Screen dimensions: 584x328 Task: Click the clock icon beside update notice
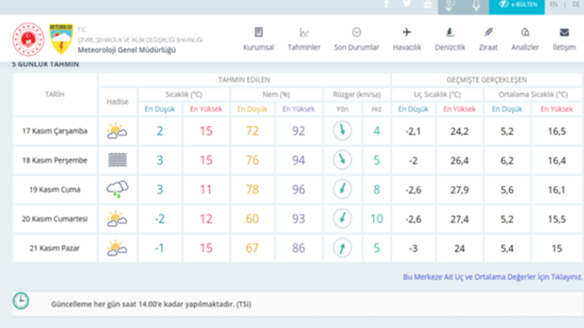(21, 300)
